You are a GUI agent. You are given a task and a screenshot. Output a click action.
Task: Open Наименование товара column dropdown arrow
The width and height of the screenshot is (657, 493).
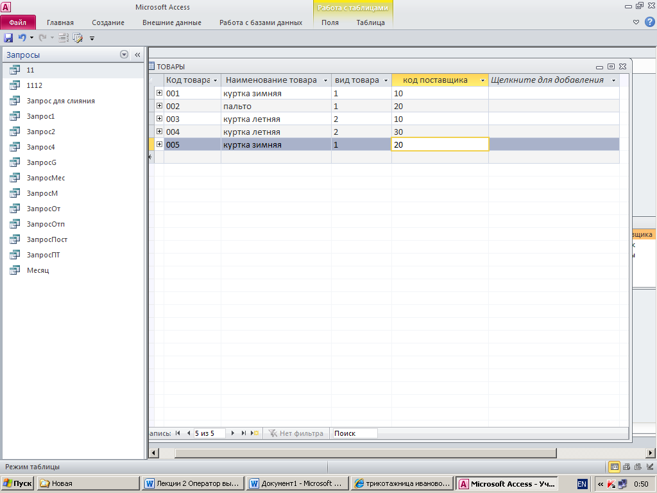click(325, 80)
